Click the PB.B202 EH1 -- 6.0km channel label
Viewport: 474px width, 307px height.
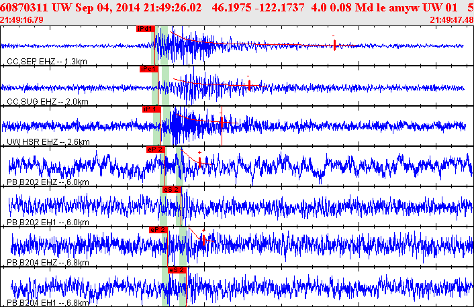(44, 222)
